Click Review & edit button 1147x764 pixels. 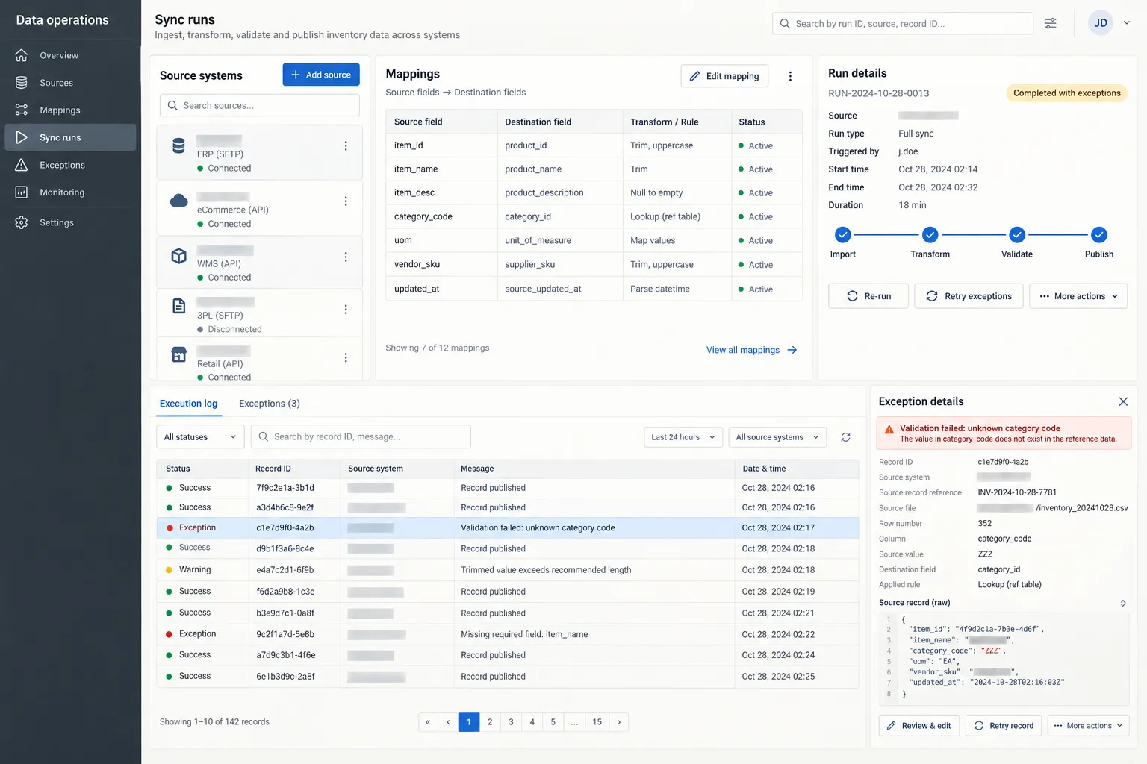pyautogui.click(x=919, y=726)
